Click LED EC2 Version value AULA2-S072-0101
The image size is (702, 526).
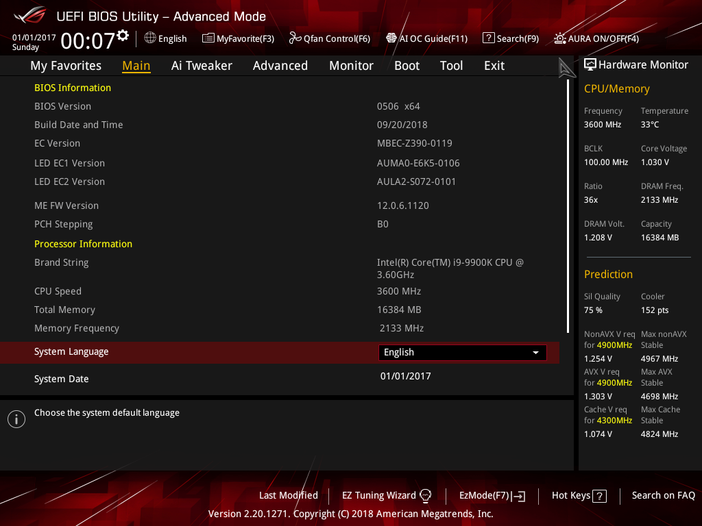tap(416, 182)
